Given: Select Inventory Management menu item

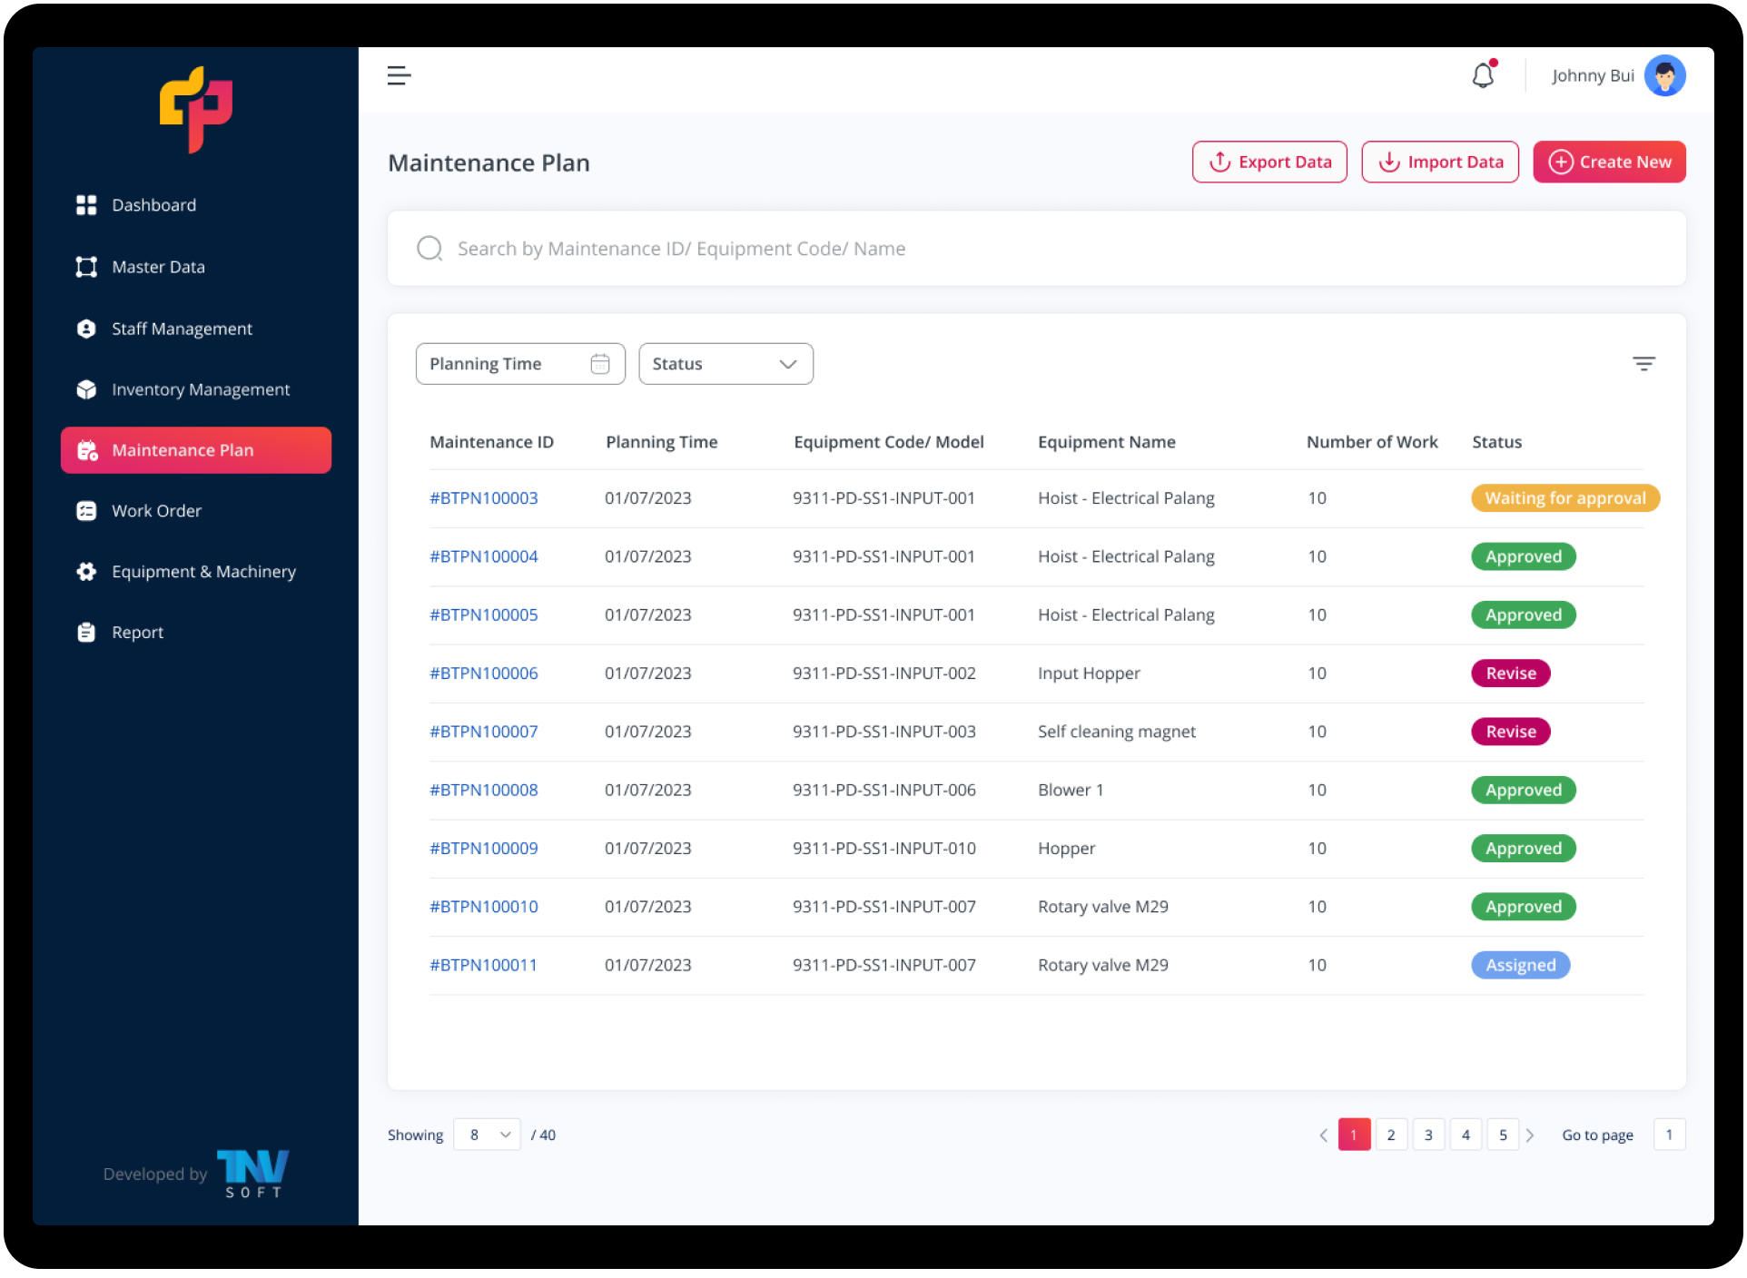Looking at the screenshot, I should [x=201, y=389].
